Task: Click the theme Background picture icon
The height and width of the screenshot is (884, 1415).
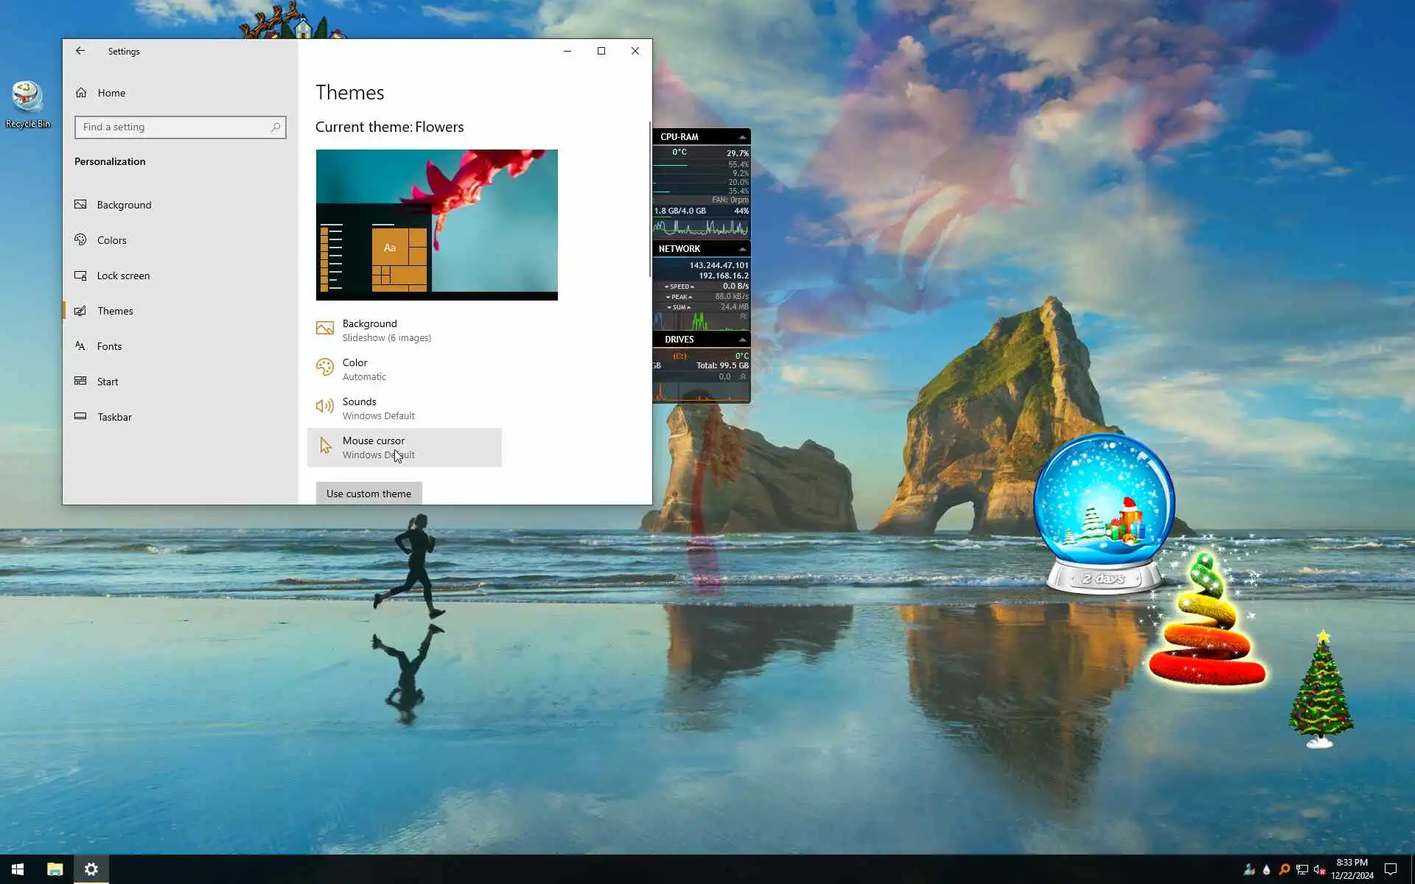Action: pos(324,329)
